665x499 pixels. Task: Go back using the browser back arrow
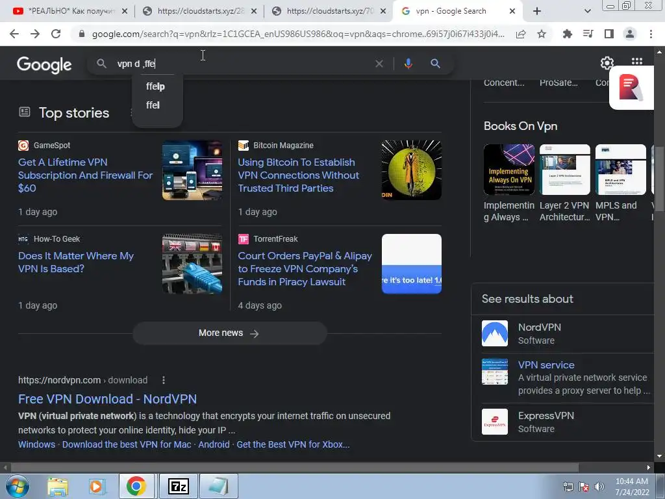[x=14, y=34]
